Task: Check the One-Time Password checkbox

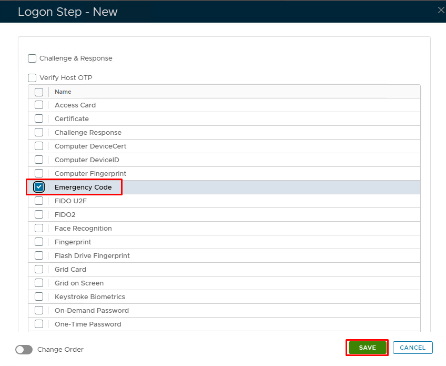Action: pos(39,324)
